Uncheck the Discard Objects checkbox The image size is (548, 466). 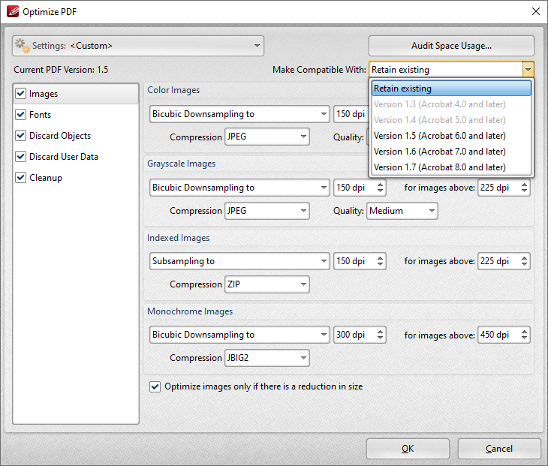tap(20, 136)
